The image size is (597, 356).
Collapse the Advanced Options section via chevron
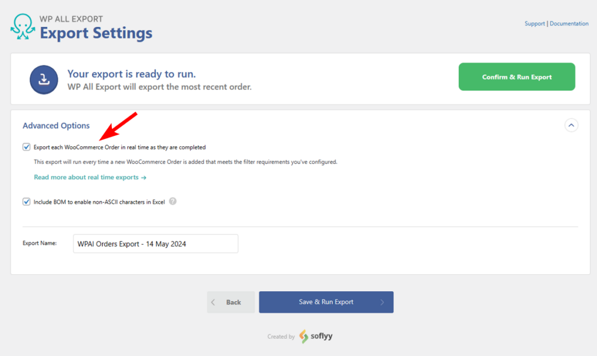click(x=571, y=125)
